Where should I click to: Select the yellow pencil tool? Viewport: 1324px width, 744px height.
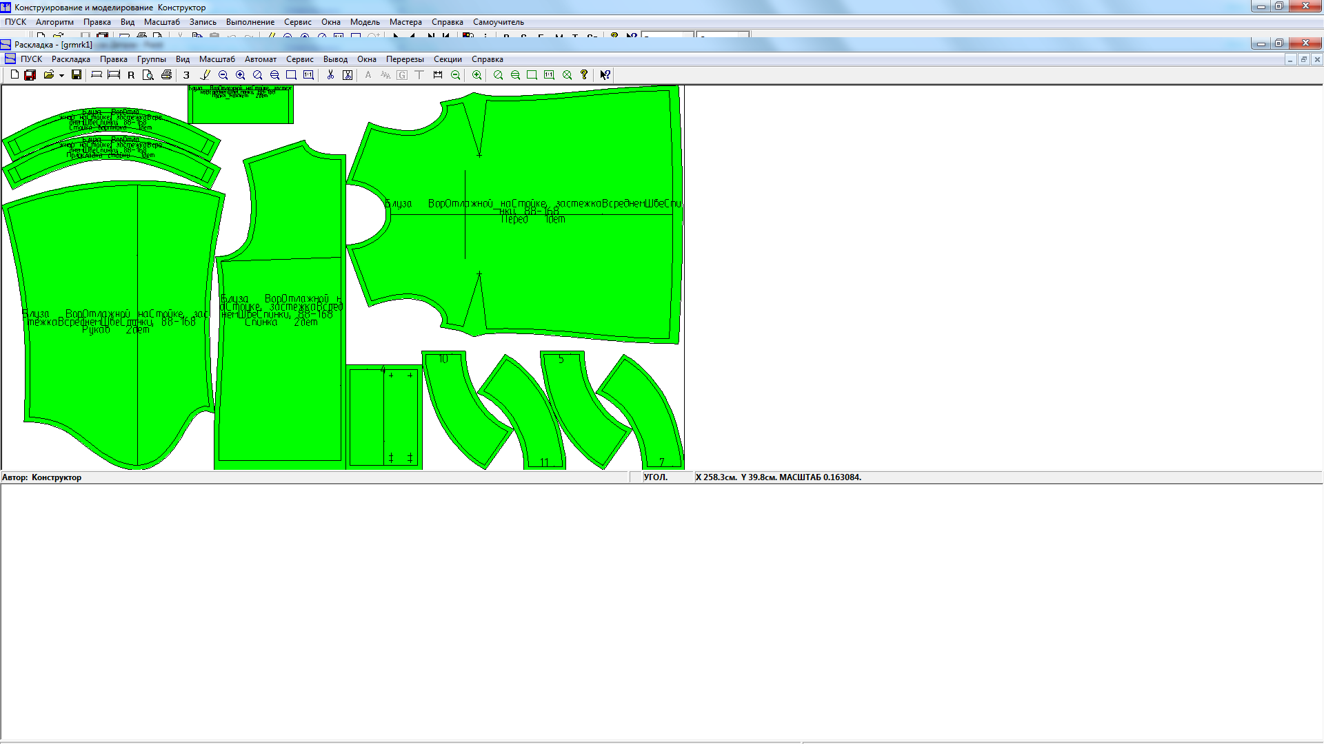tap(205, 75)
